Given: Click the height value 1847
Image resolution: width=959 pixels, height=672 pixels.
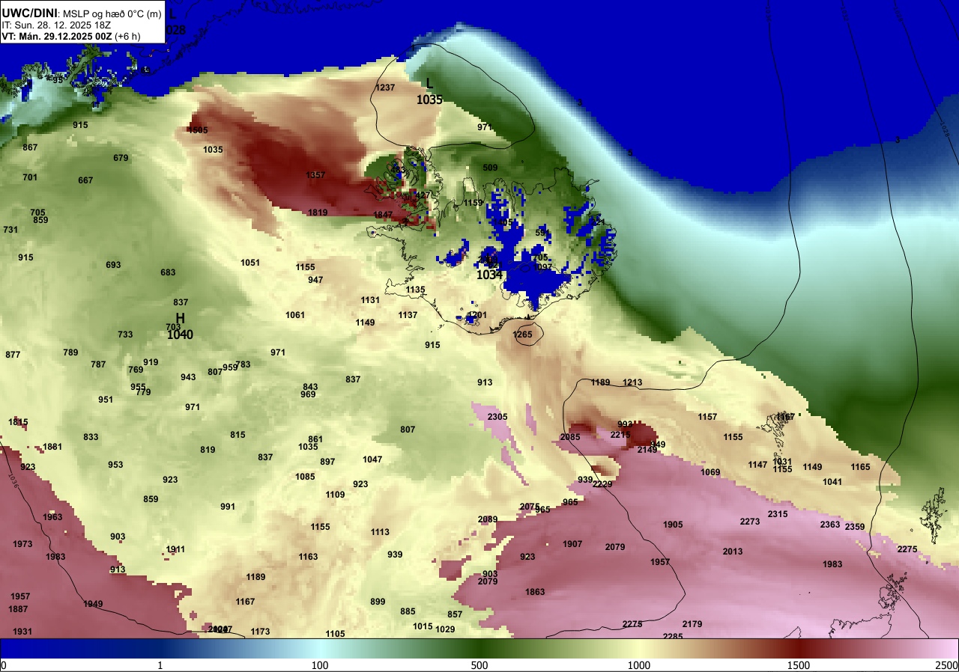Looking at the screenshot, I should point(383,215).
